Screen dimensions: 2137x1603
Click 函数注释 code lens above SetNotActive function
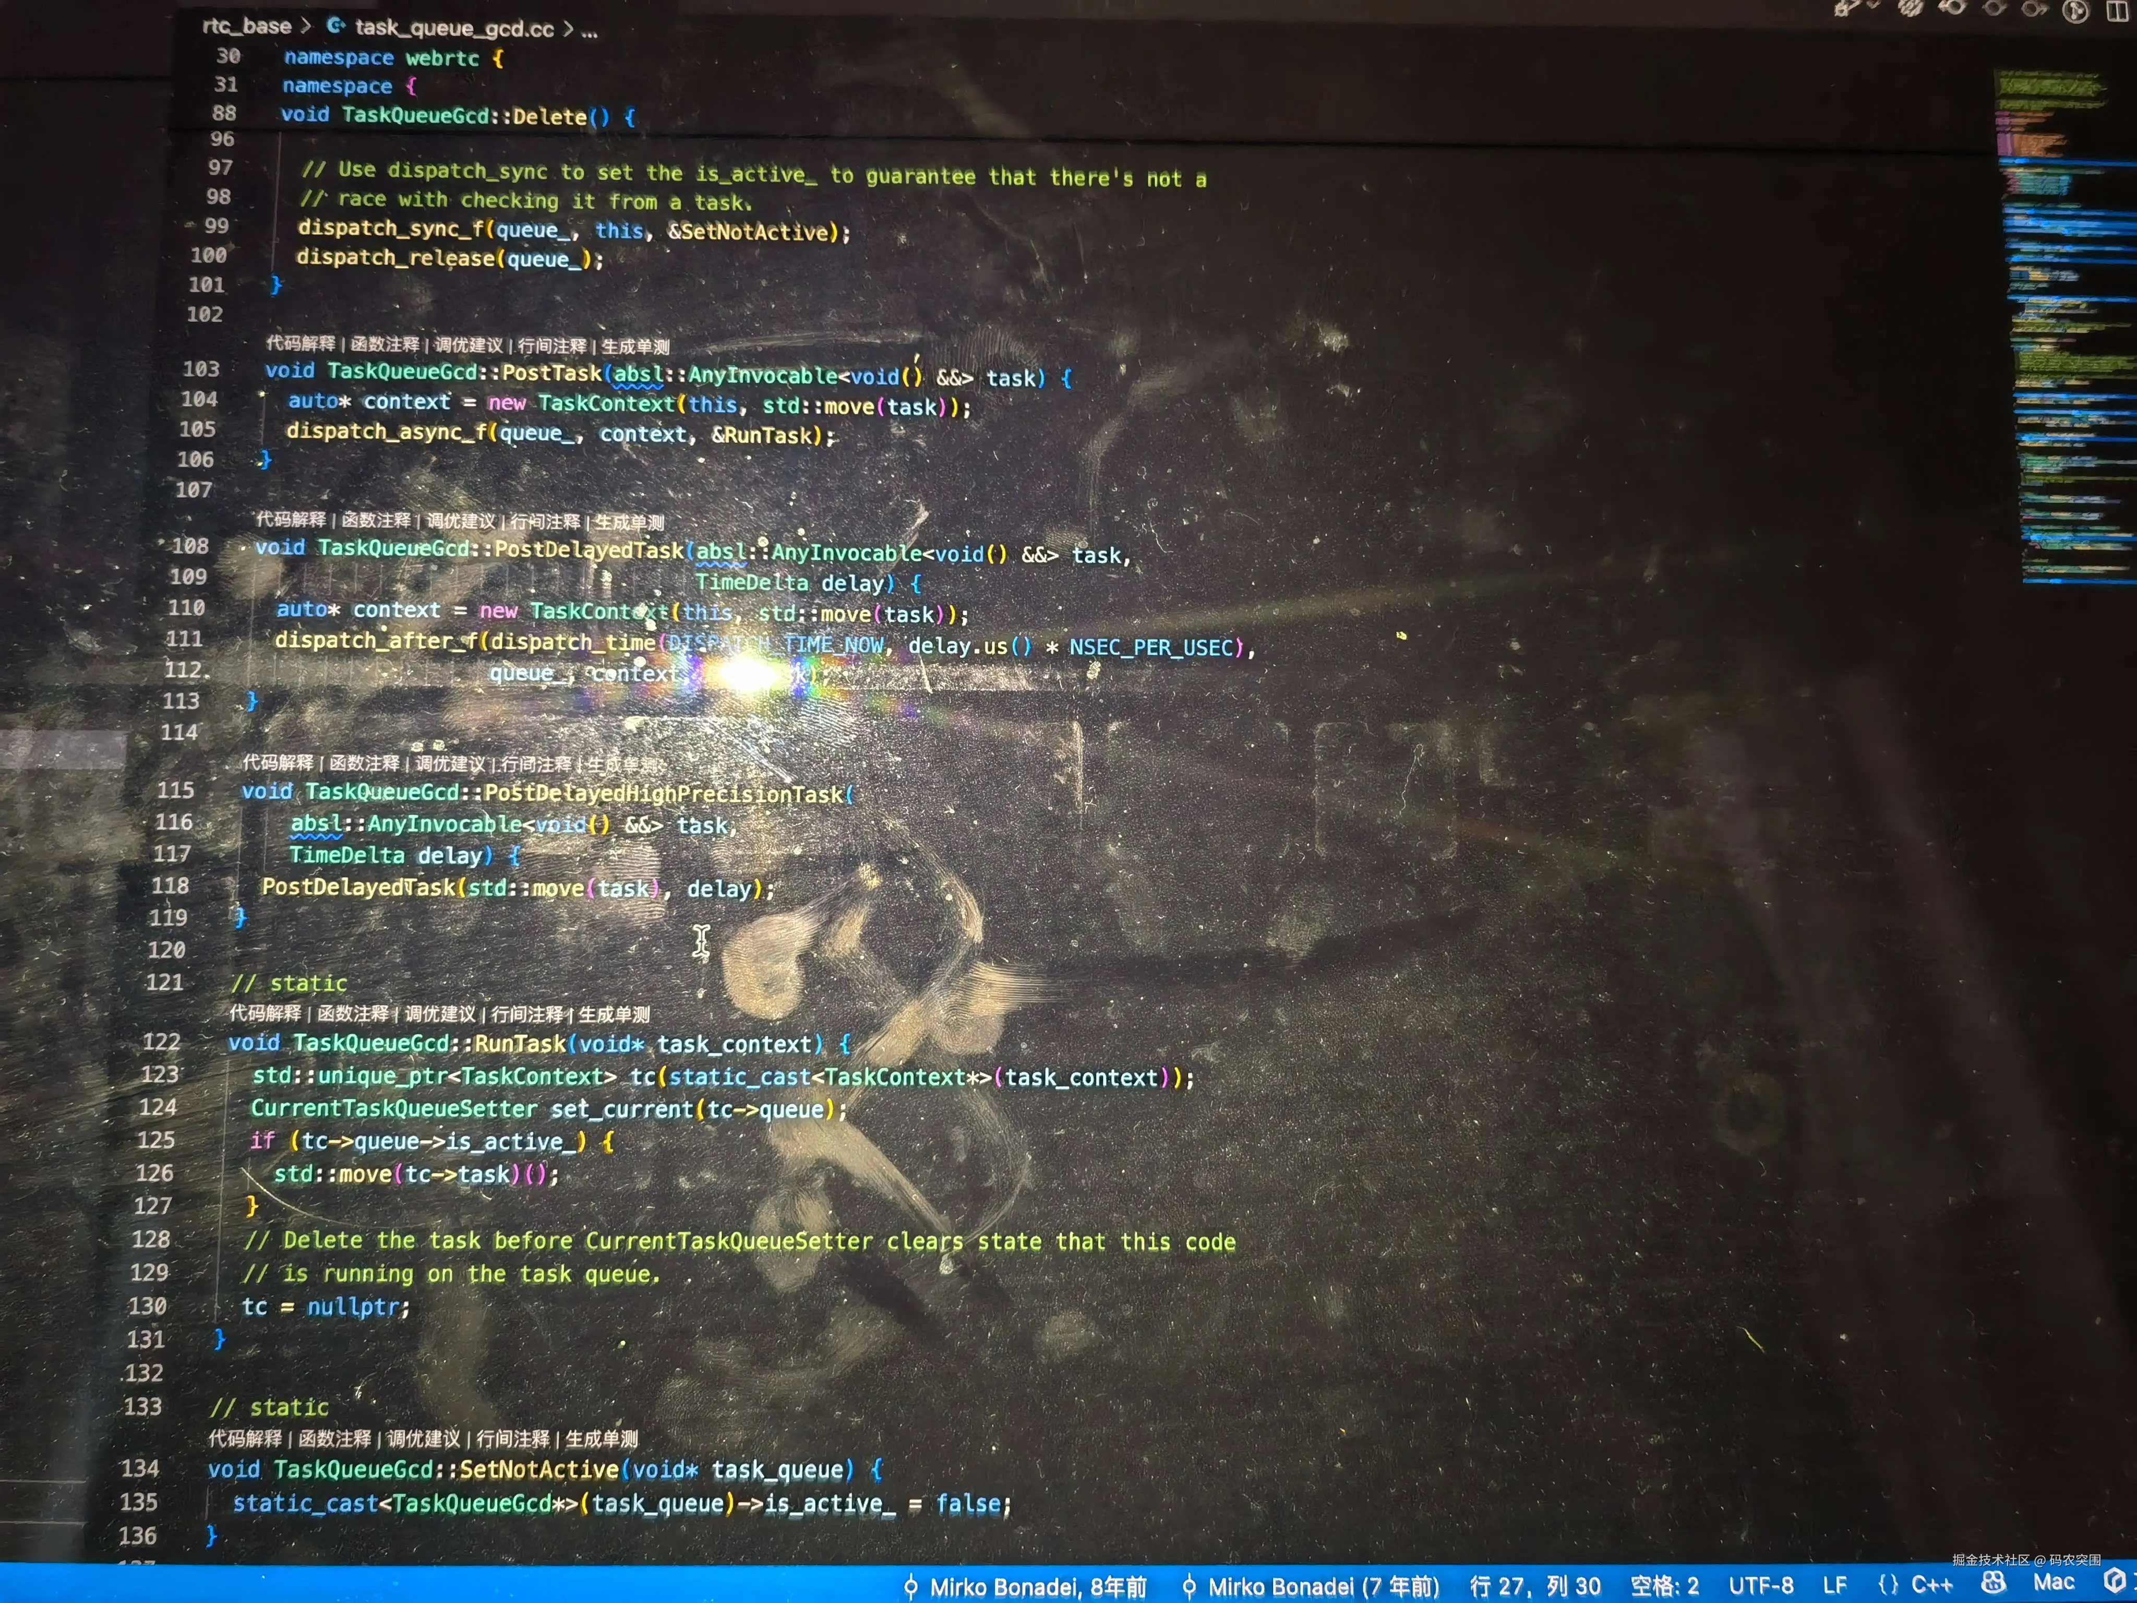tap(334, 1438)
